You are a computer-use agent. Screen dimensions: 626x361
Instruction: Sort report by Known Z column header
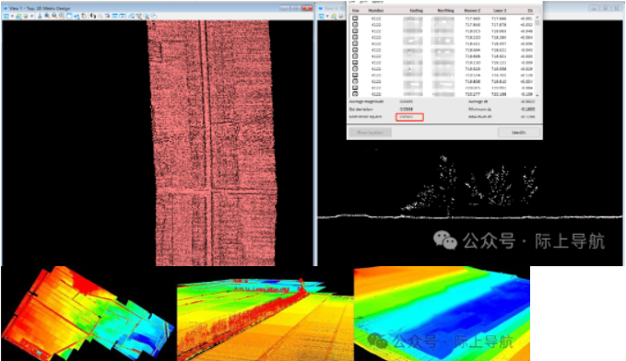click(x=472, y=10)
